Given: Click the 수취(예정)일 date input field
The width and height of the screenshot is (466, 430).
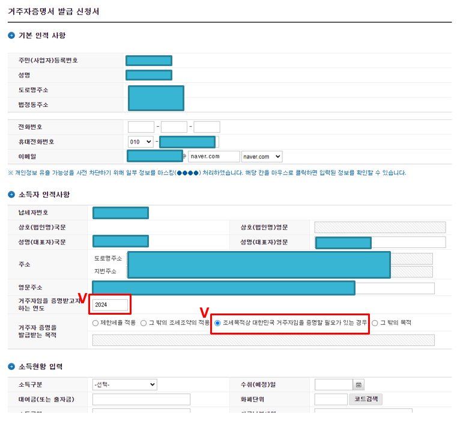Looking at the screenshot, I should 334,385.
